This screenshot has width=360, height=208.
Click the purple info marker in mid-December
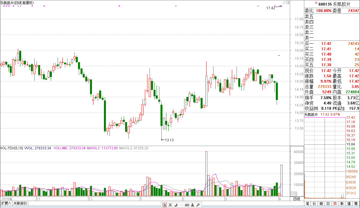(x=119, y=6)
